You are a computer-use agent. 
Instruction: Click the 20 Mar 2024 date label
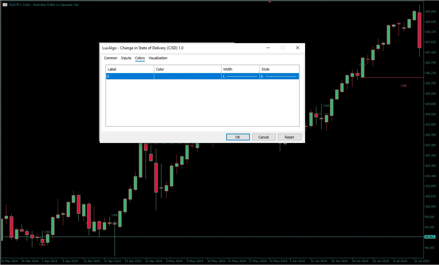click(x=9, y=261)
